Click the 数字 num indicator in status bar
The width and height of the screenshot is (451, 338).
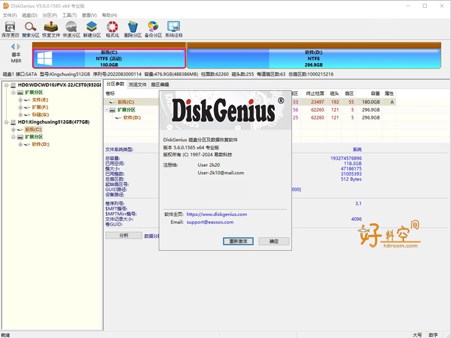(x=433, y=335)
